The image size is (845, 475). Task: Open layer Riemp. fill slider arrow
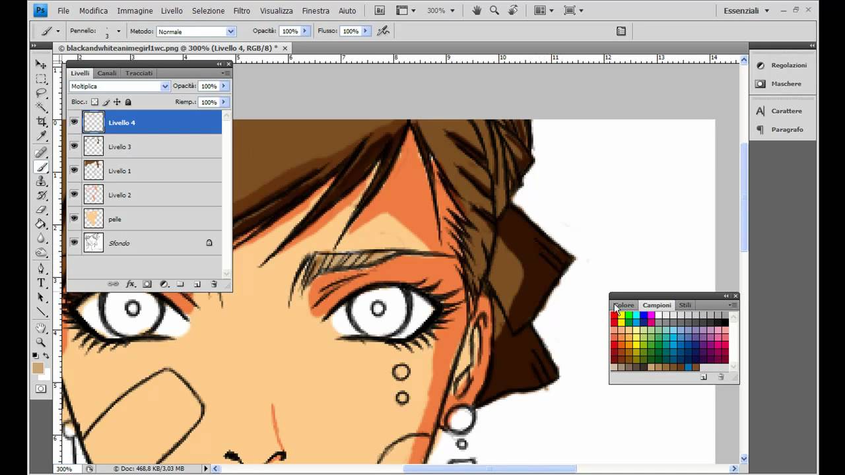tap(224, 102)
